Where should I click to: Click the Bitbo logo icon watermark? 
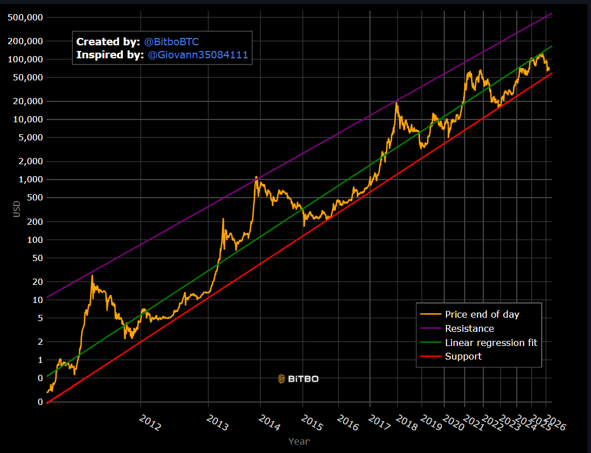pyautogui.click(x=282, y=379)
